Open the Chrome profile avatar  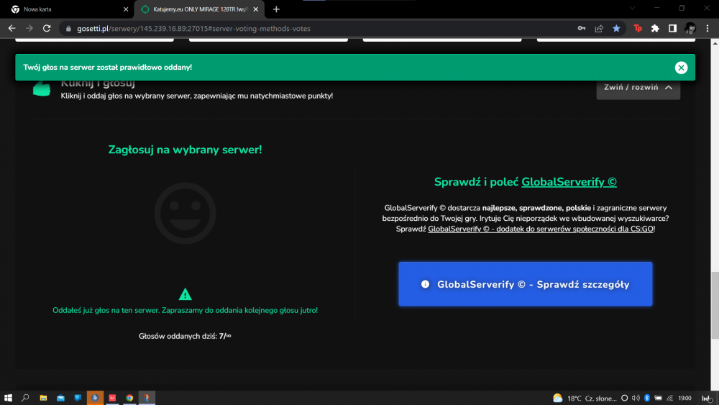click(x=690, y=29)
